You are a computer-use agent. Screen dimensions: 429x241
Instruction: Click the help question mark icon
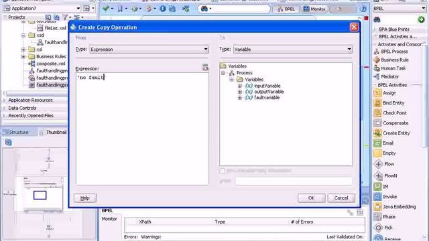click(x=363, y=9)
